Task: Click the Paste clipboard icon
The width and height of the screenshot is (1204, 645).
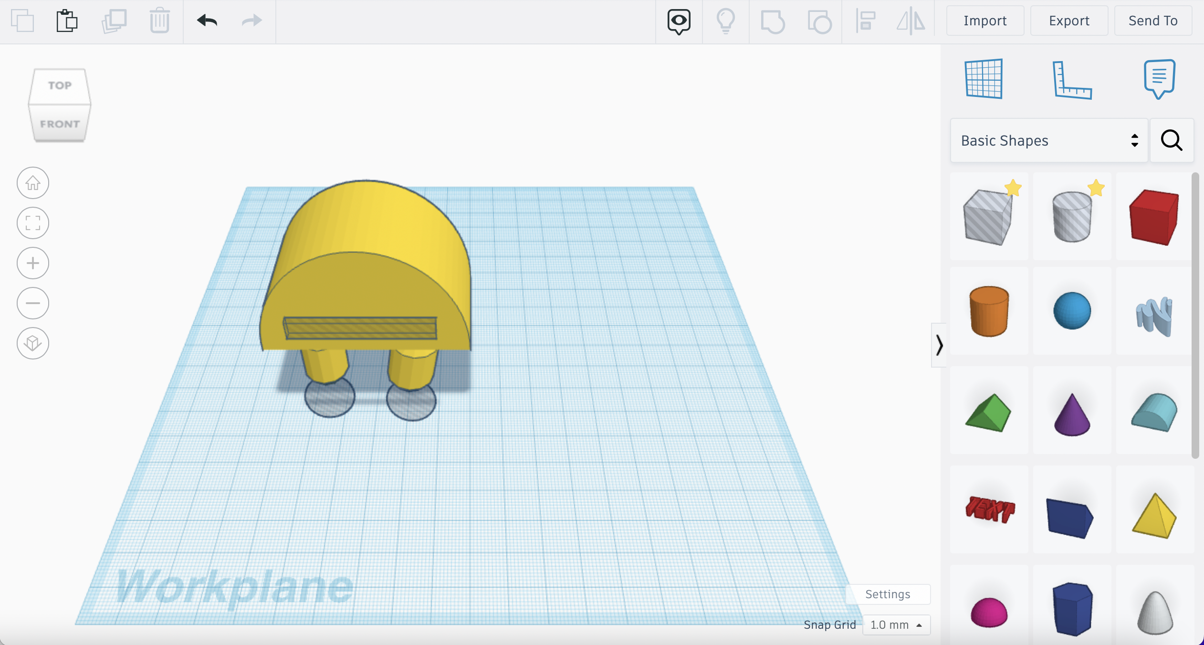Action: pos(67,21)
